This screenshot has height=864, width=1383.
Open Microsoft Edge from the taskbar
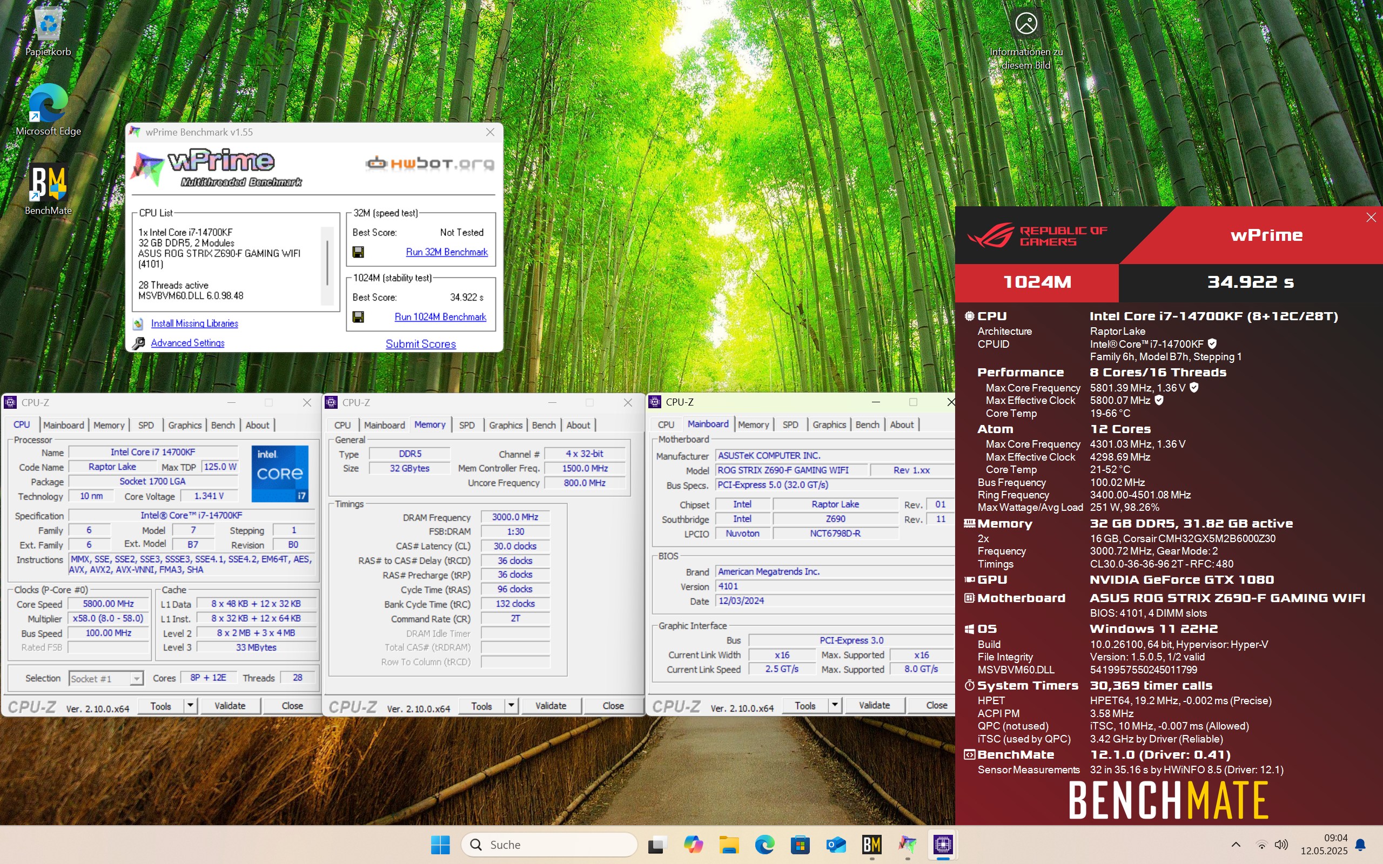(764, 845)
